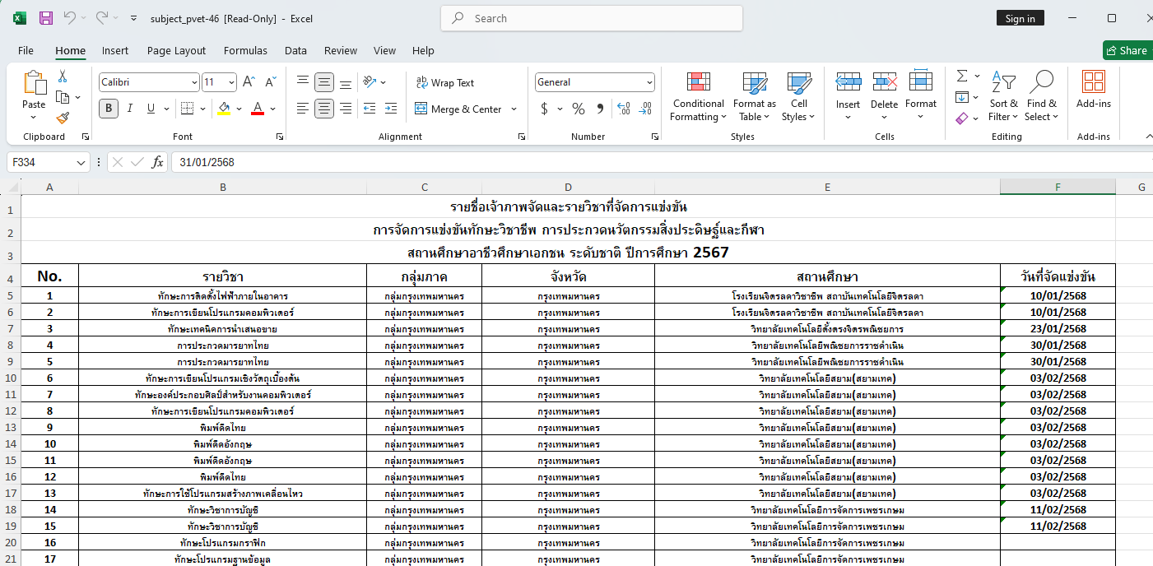Click the Cut scissors icon

[x=63, y=77]
